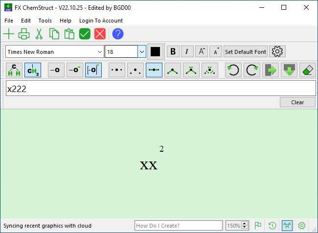Viewport: 318px width, 233px height.
Task: Click the font size 18 text field
Action: pos(121,51)
